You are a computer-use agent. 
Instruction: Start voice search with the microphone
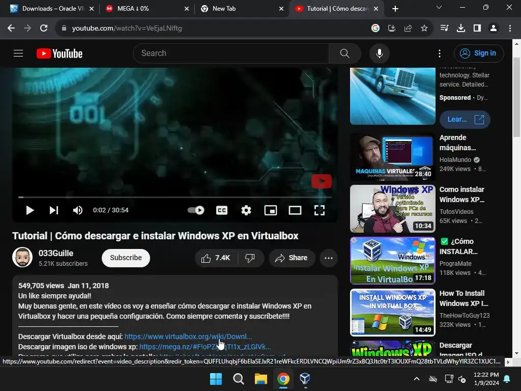(379, 53)
